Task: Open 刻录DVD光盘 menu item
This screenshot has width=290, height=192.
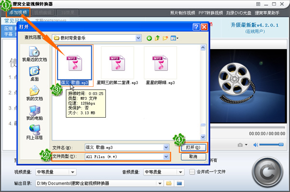Action: coord(239,13)
